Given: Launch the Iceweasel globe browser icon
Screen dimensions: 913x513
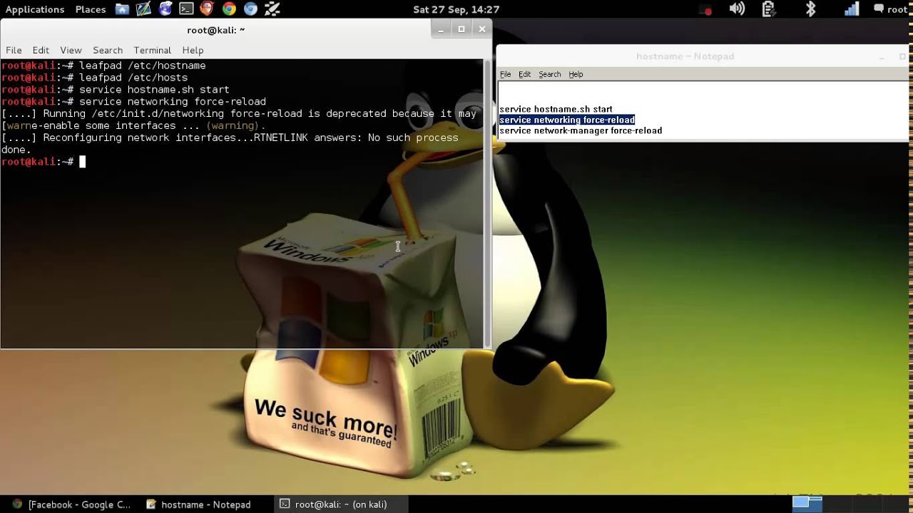Looking at the screenshot, I should [x=165, y=9].
